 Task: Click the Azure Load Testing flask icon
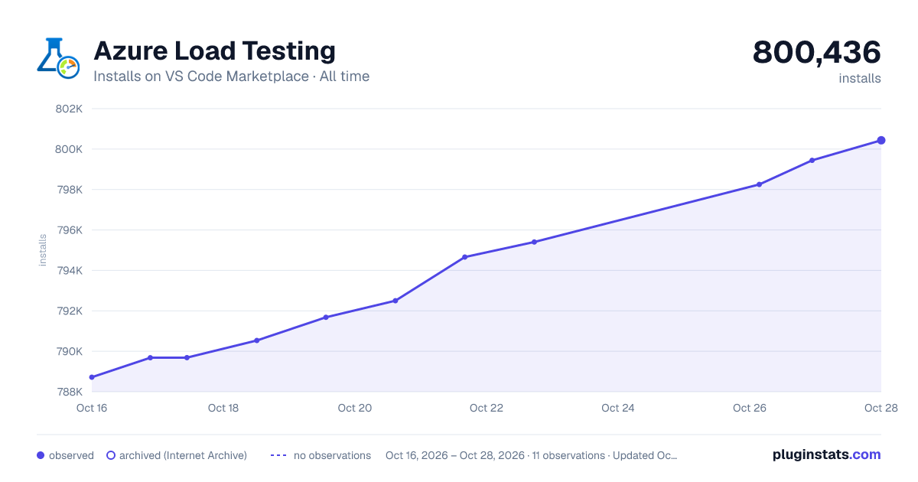(58, 57)
